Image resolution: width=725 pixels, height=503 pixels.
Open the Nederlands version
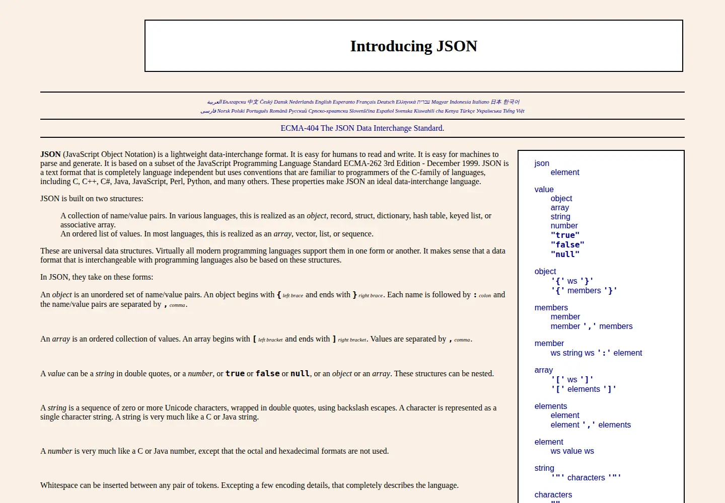click(301, 102)
